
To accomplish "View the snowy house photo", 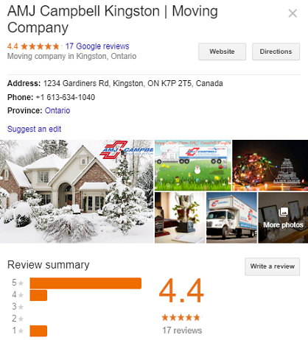I will (x=77, y=191).
